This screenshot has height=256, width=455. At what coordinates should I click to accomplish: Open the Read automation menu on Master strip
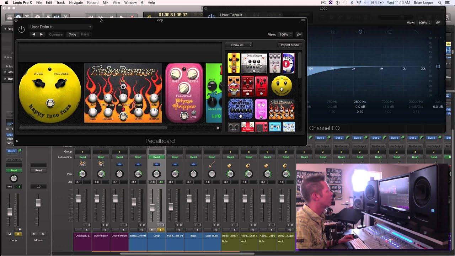(x=38, y=170)
